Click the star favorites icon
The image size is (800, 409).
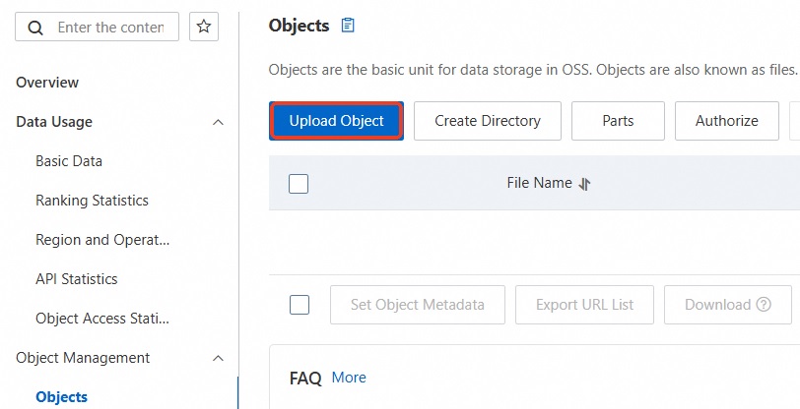click(x=204, y=28)
